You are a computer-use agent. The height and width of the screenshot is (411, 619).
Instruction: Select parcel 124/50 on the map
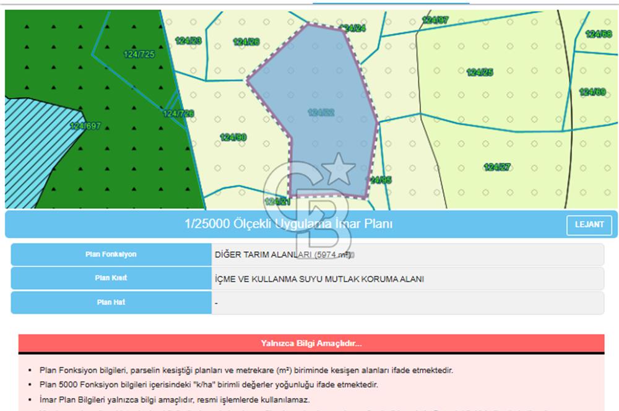234,136
